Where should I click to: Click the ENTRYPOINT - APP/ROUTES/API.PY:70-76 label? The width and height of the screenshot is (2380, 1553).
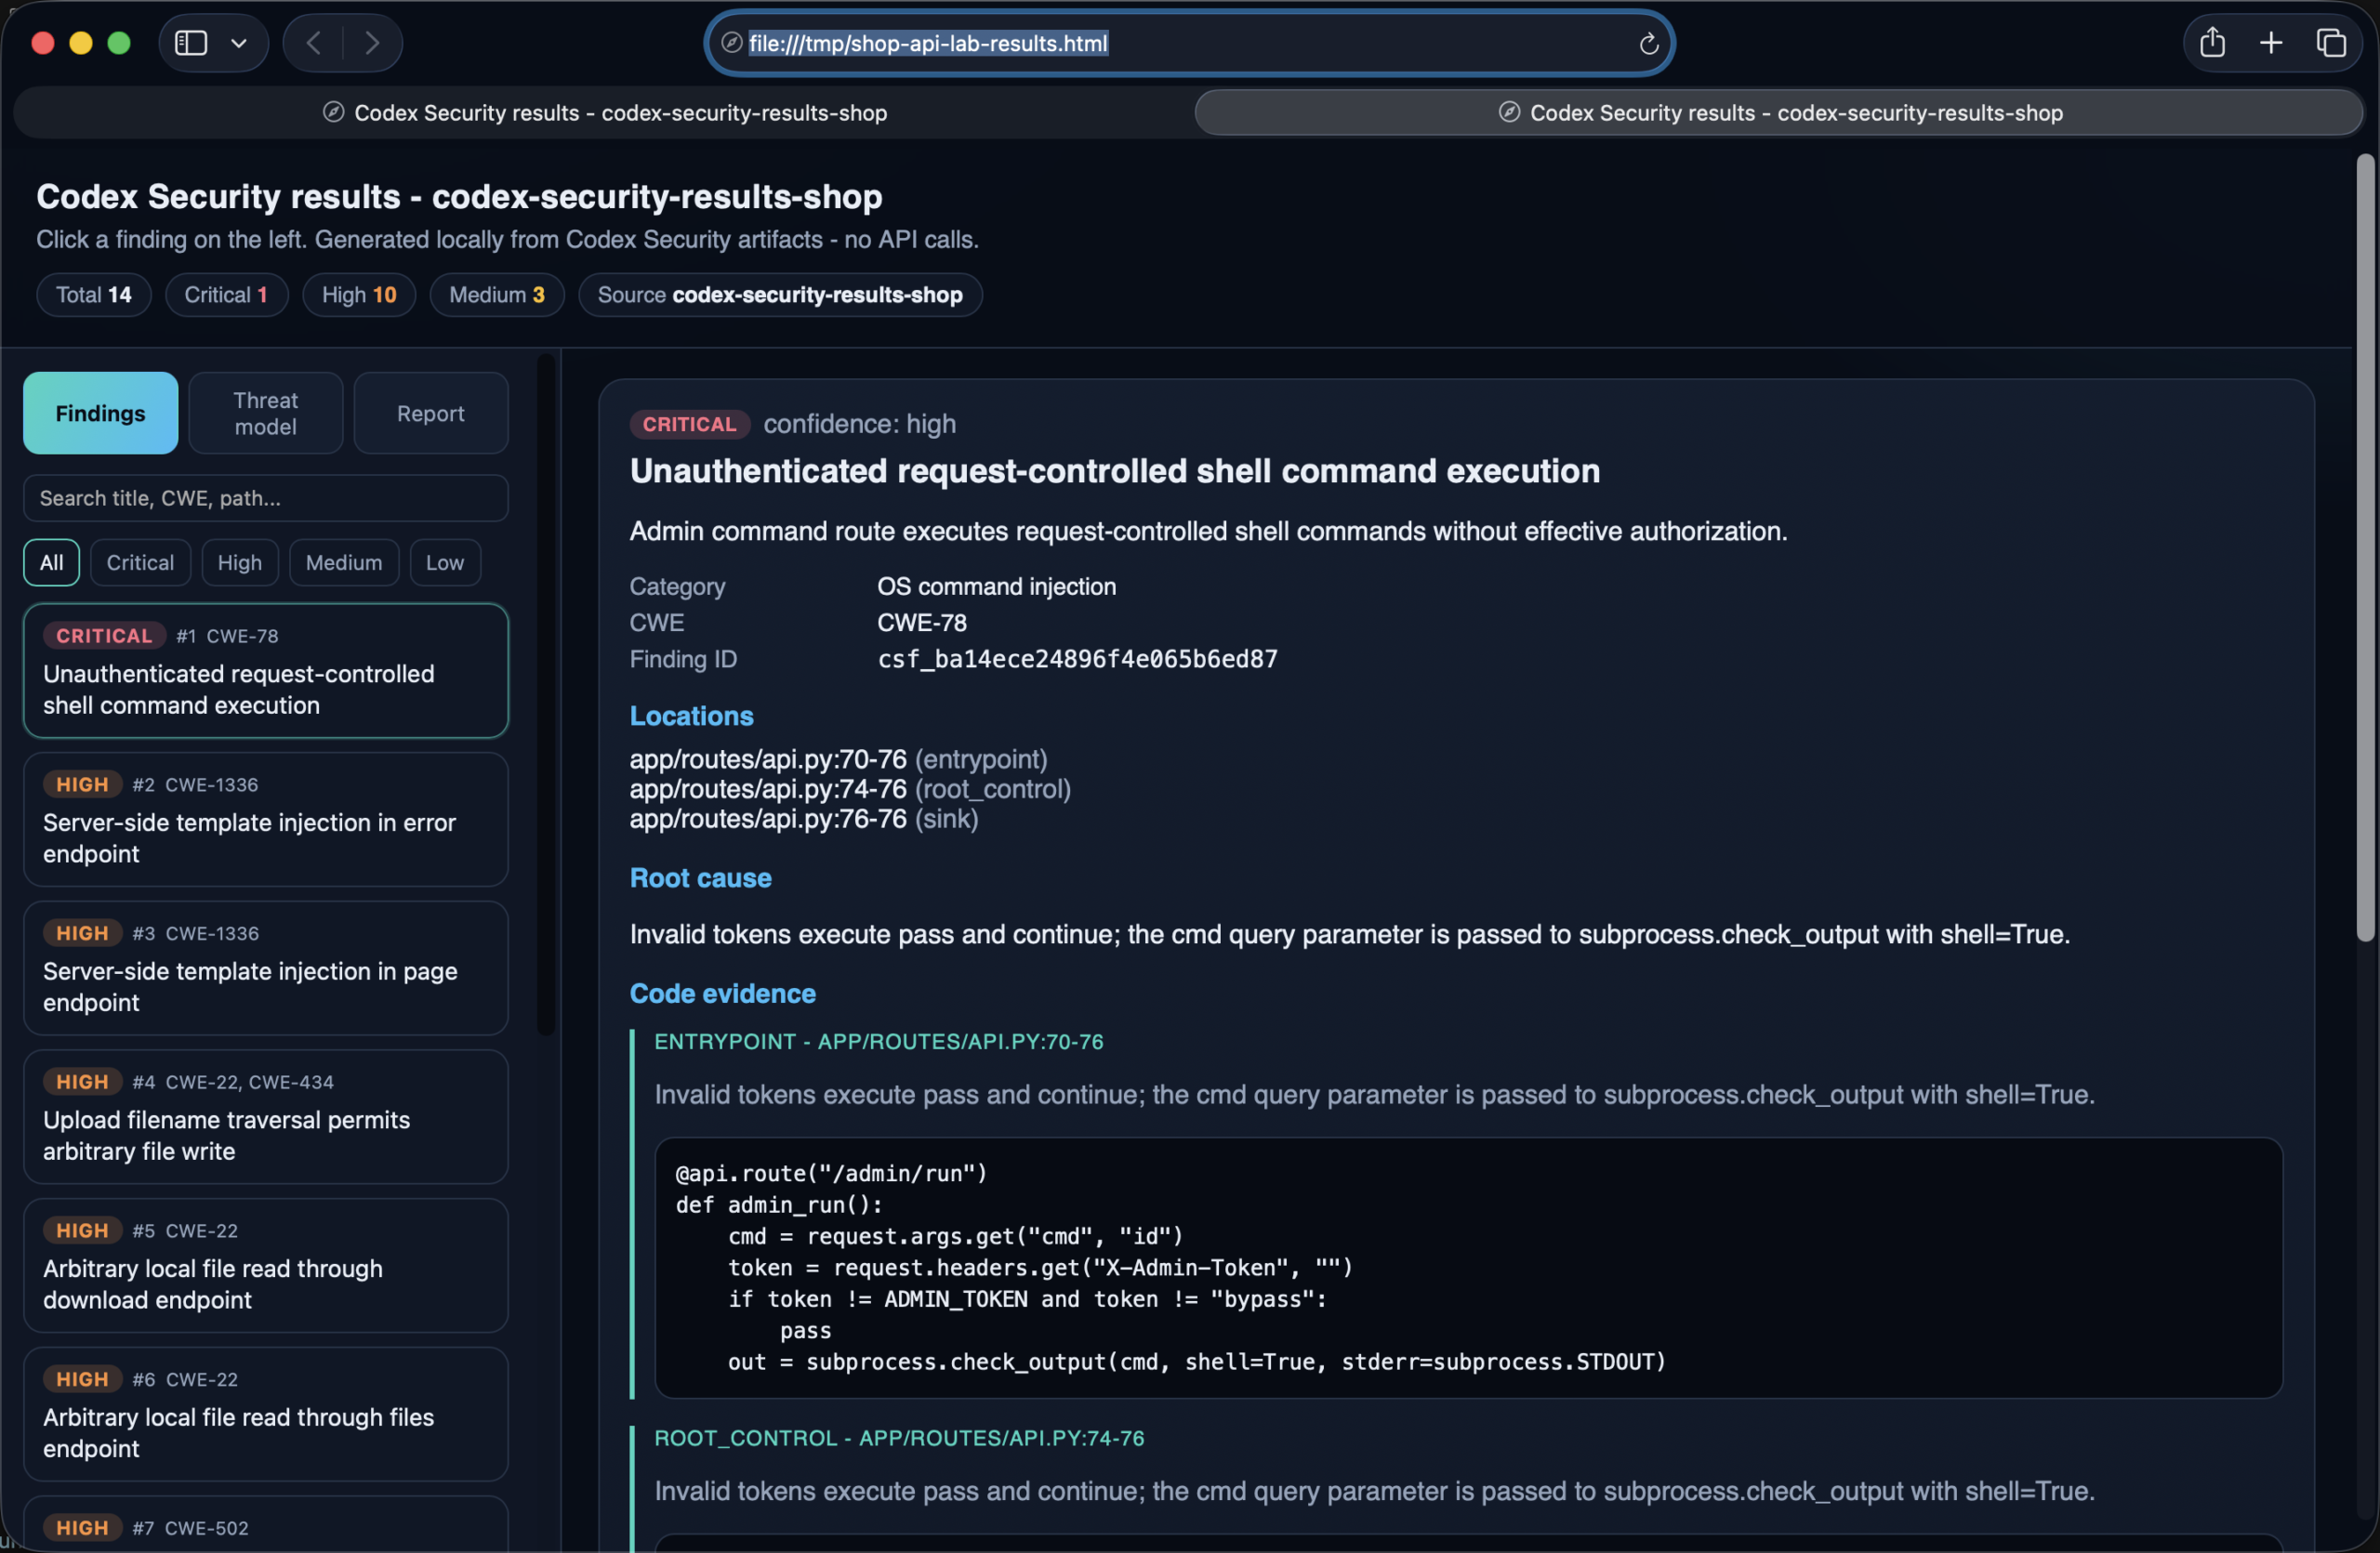(x=878, y=1041)
